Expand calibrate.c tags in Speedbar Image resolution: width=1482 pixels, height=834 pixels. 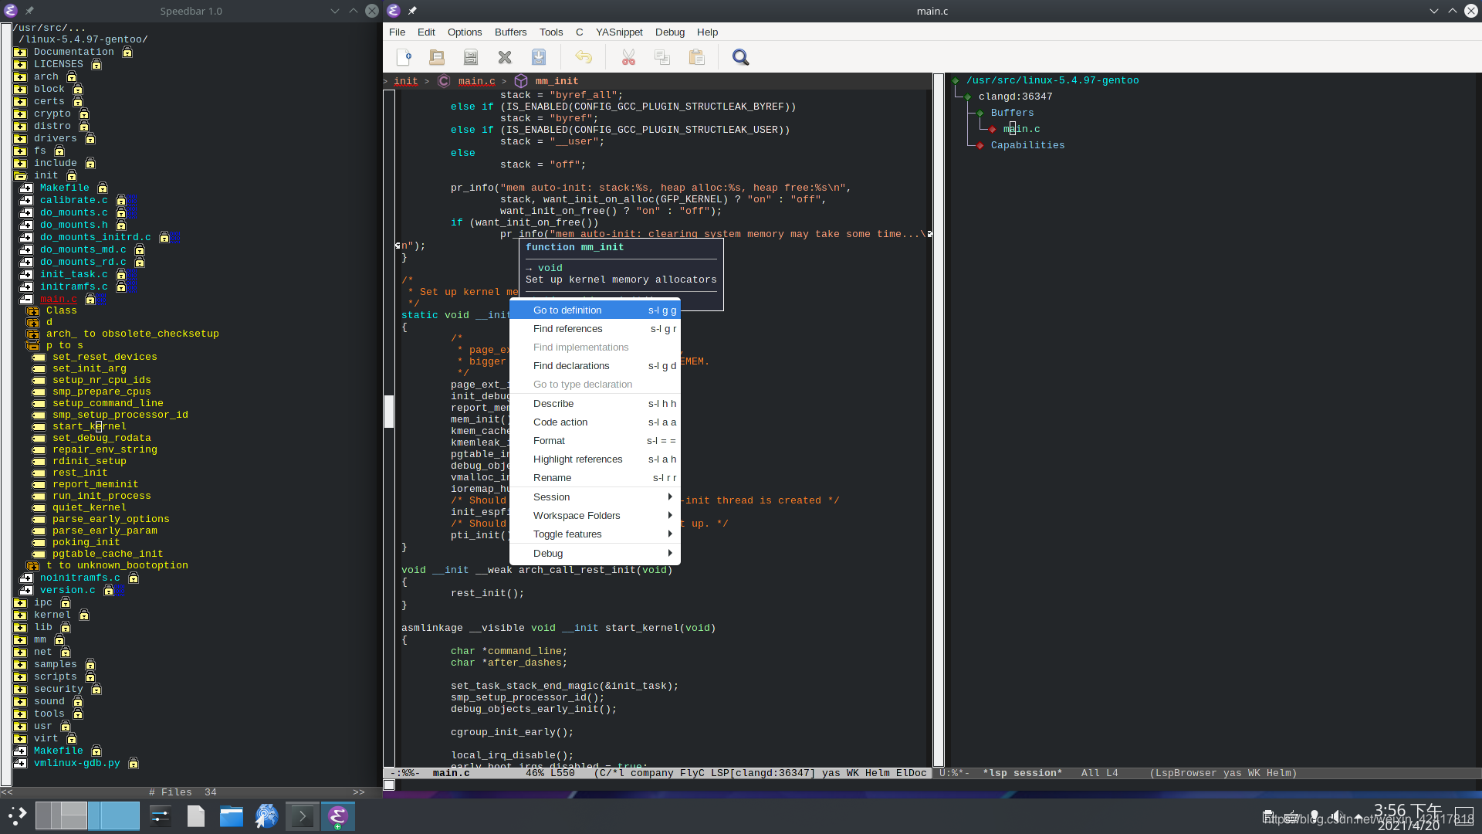(26, 200)
